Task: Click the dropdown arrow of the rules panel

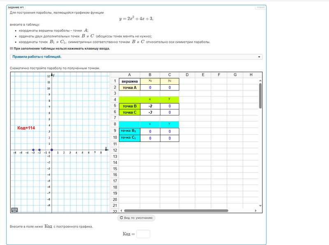Action: pyautogui.click(x=259, y=57)
